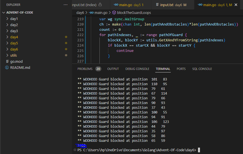Expand the day5 folder chevron

(x=7, y=43)
